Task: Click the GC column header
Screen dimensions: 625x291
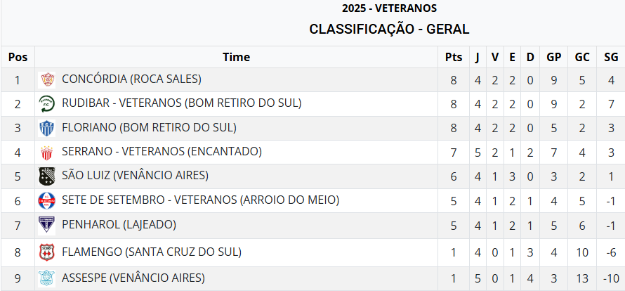Action: tap(582, 57)
